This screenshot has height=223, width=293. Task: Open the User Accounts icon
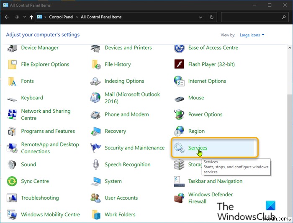pyautogui.click(x=95, y=198)
